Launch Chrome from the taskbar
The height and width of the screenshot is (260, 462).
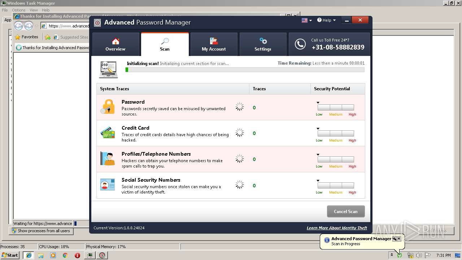[x=65, y=255]
